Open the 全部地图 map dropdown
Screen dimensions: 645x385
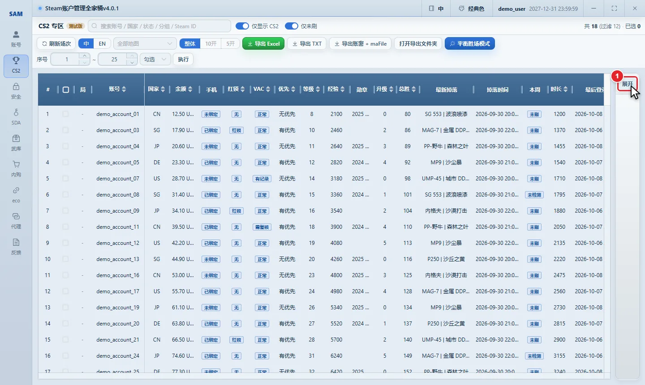(145, 43)
